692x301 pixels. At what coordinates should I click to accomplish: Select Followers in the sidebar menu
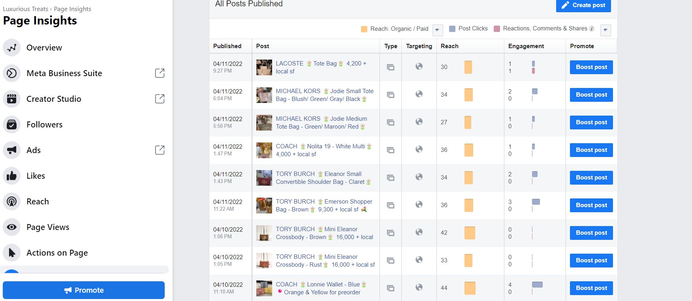45,125
